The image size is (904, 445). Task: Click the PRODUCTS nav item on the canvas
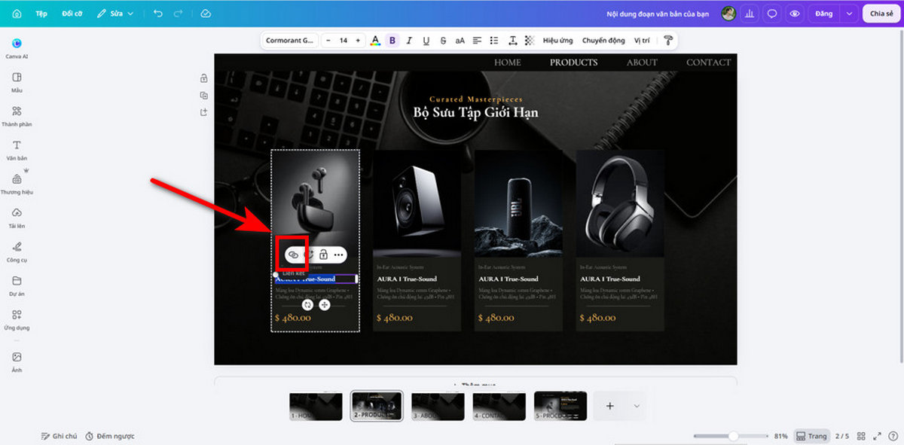573,62
